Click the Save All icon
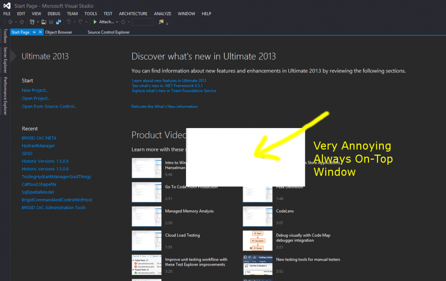This screenshot has width=446, height=281. coord(59,22)
